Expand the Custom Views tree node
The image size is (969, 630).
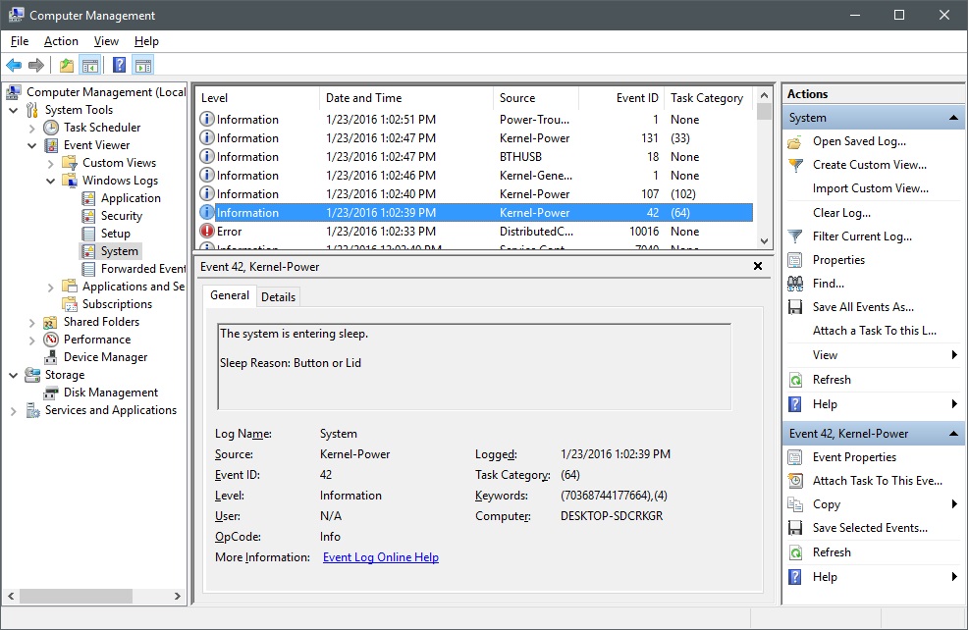pos(51,163)
